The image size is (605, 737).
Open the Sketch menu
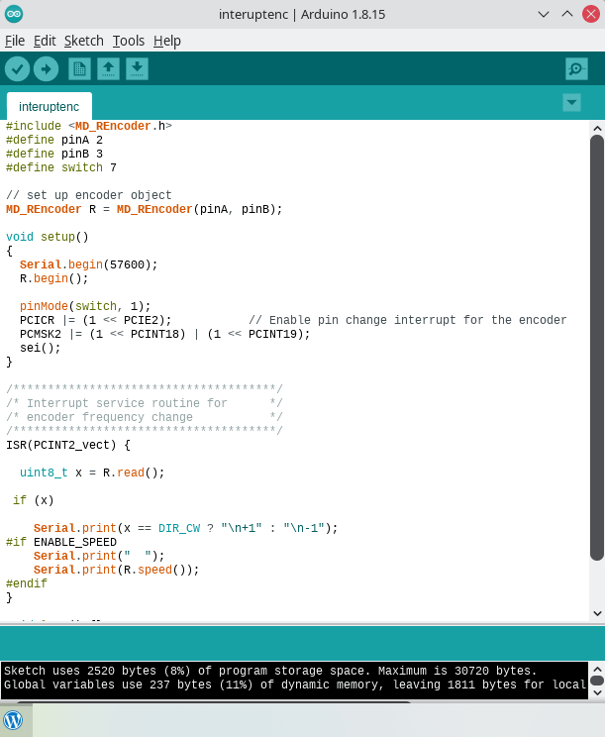(x=84, y=41)
